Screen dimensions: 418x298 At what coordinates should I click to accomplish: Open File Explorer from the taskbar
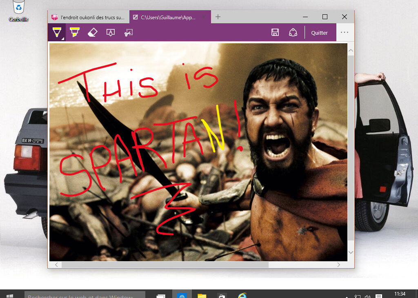coord(202,296)
